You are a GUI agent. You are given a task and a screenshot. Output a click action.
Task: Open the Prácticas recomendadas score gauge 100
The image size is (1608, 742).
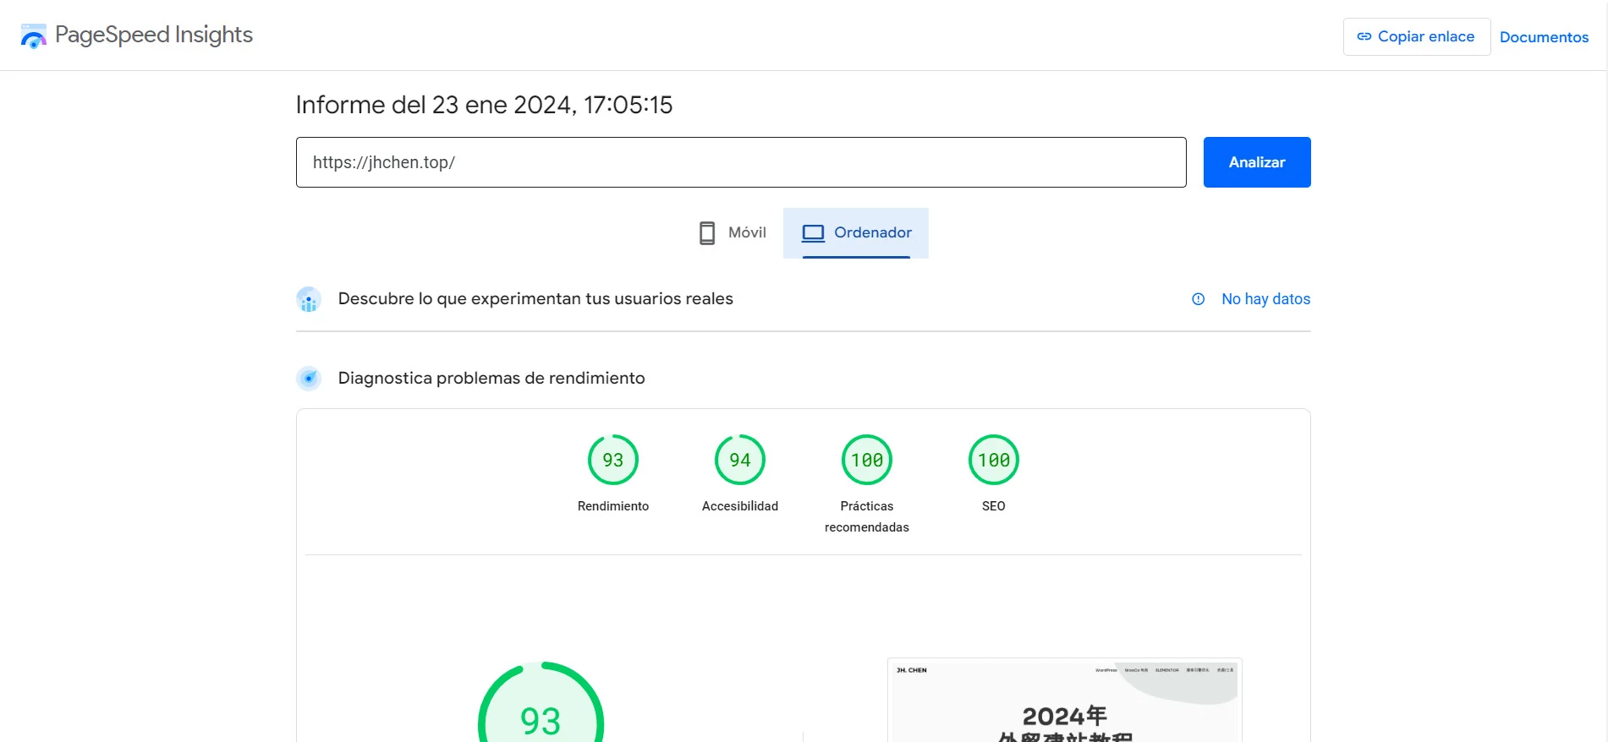click(x=867, y=460)
